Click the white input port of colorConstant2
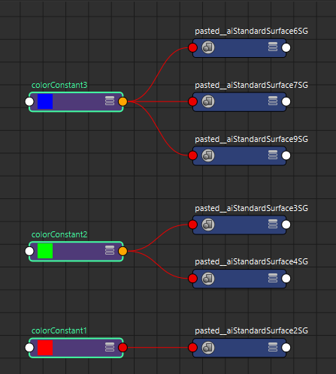This screenshot has height=374, width=336. tap(29, 251)
